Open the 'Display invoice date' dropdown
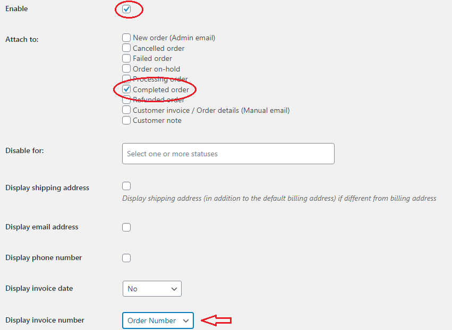452x330 pixels. click(152, 289)
